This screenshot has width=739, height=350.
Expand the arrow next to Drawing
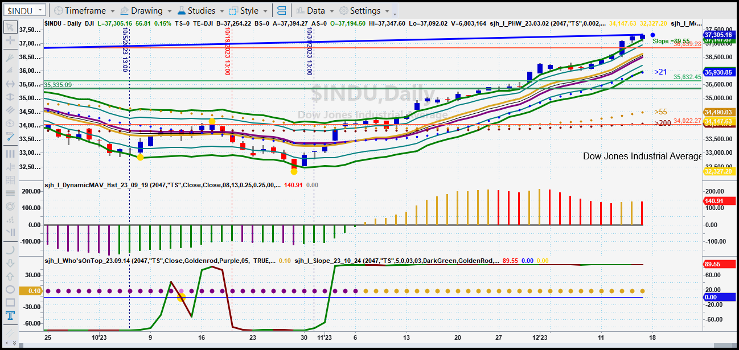coord(170,11)
